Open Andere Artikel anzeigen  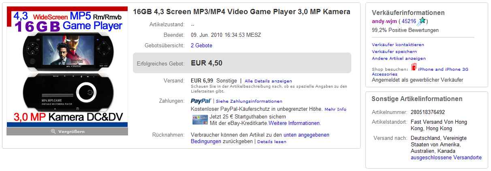(x=399, y=59)
